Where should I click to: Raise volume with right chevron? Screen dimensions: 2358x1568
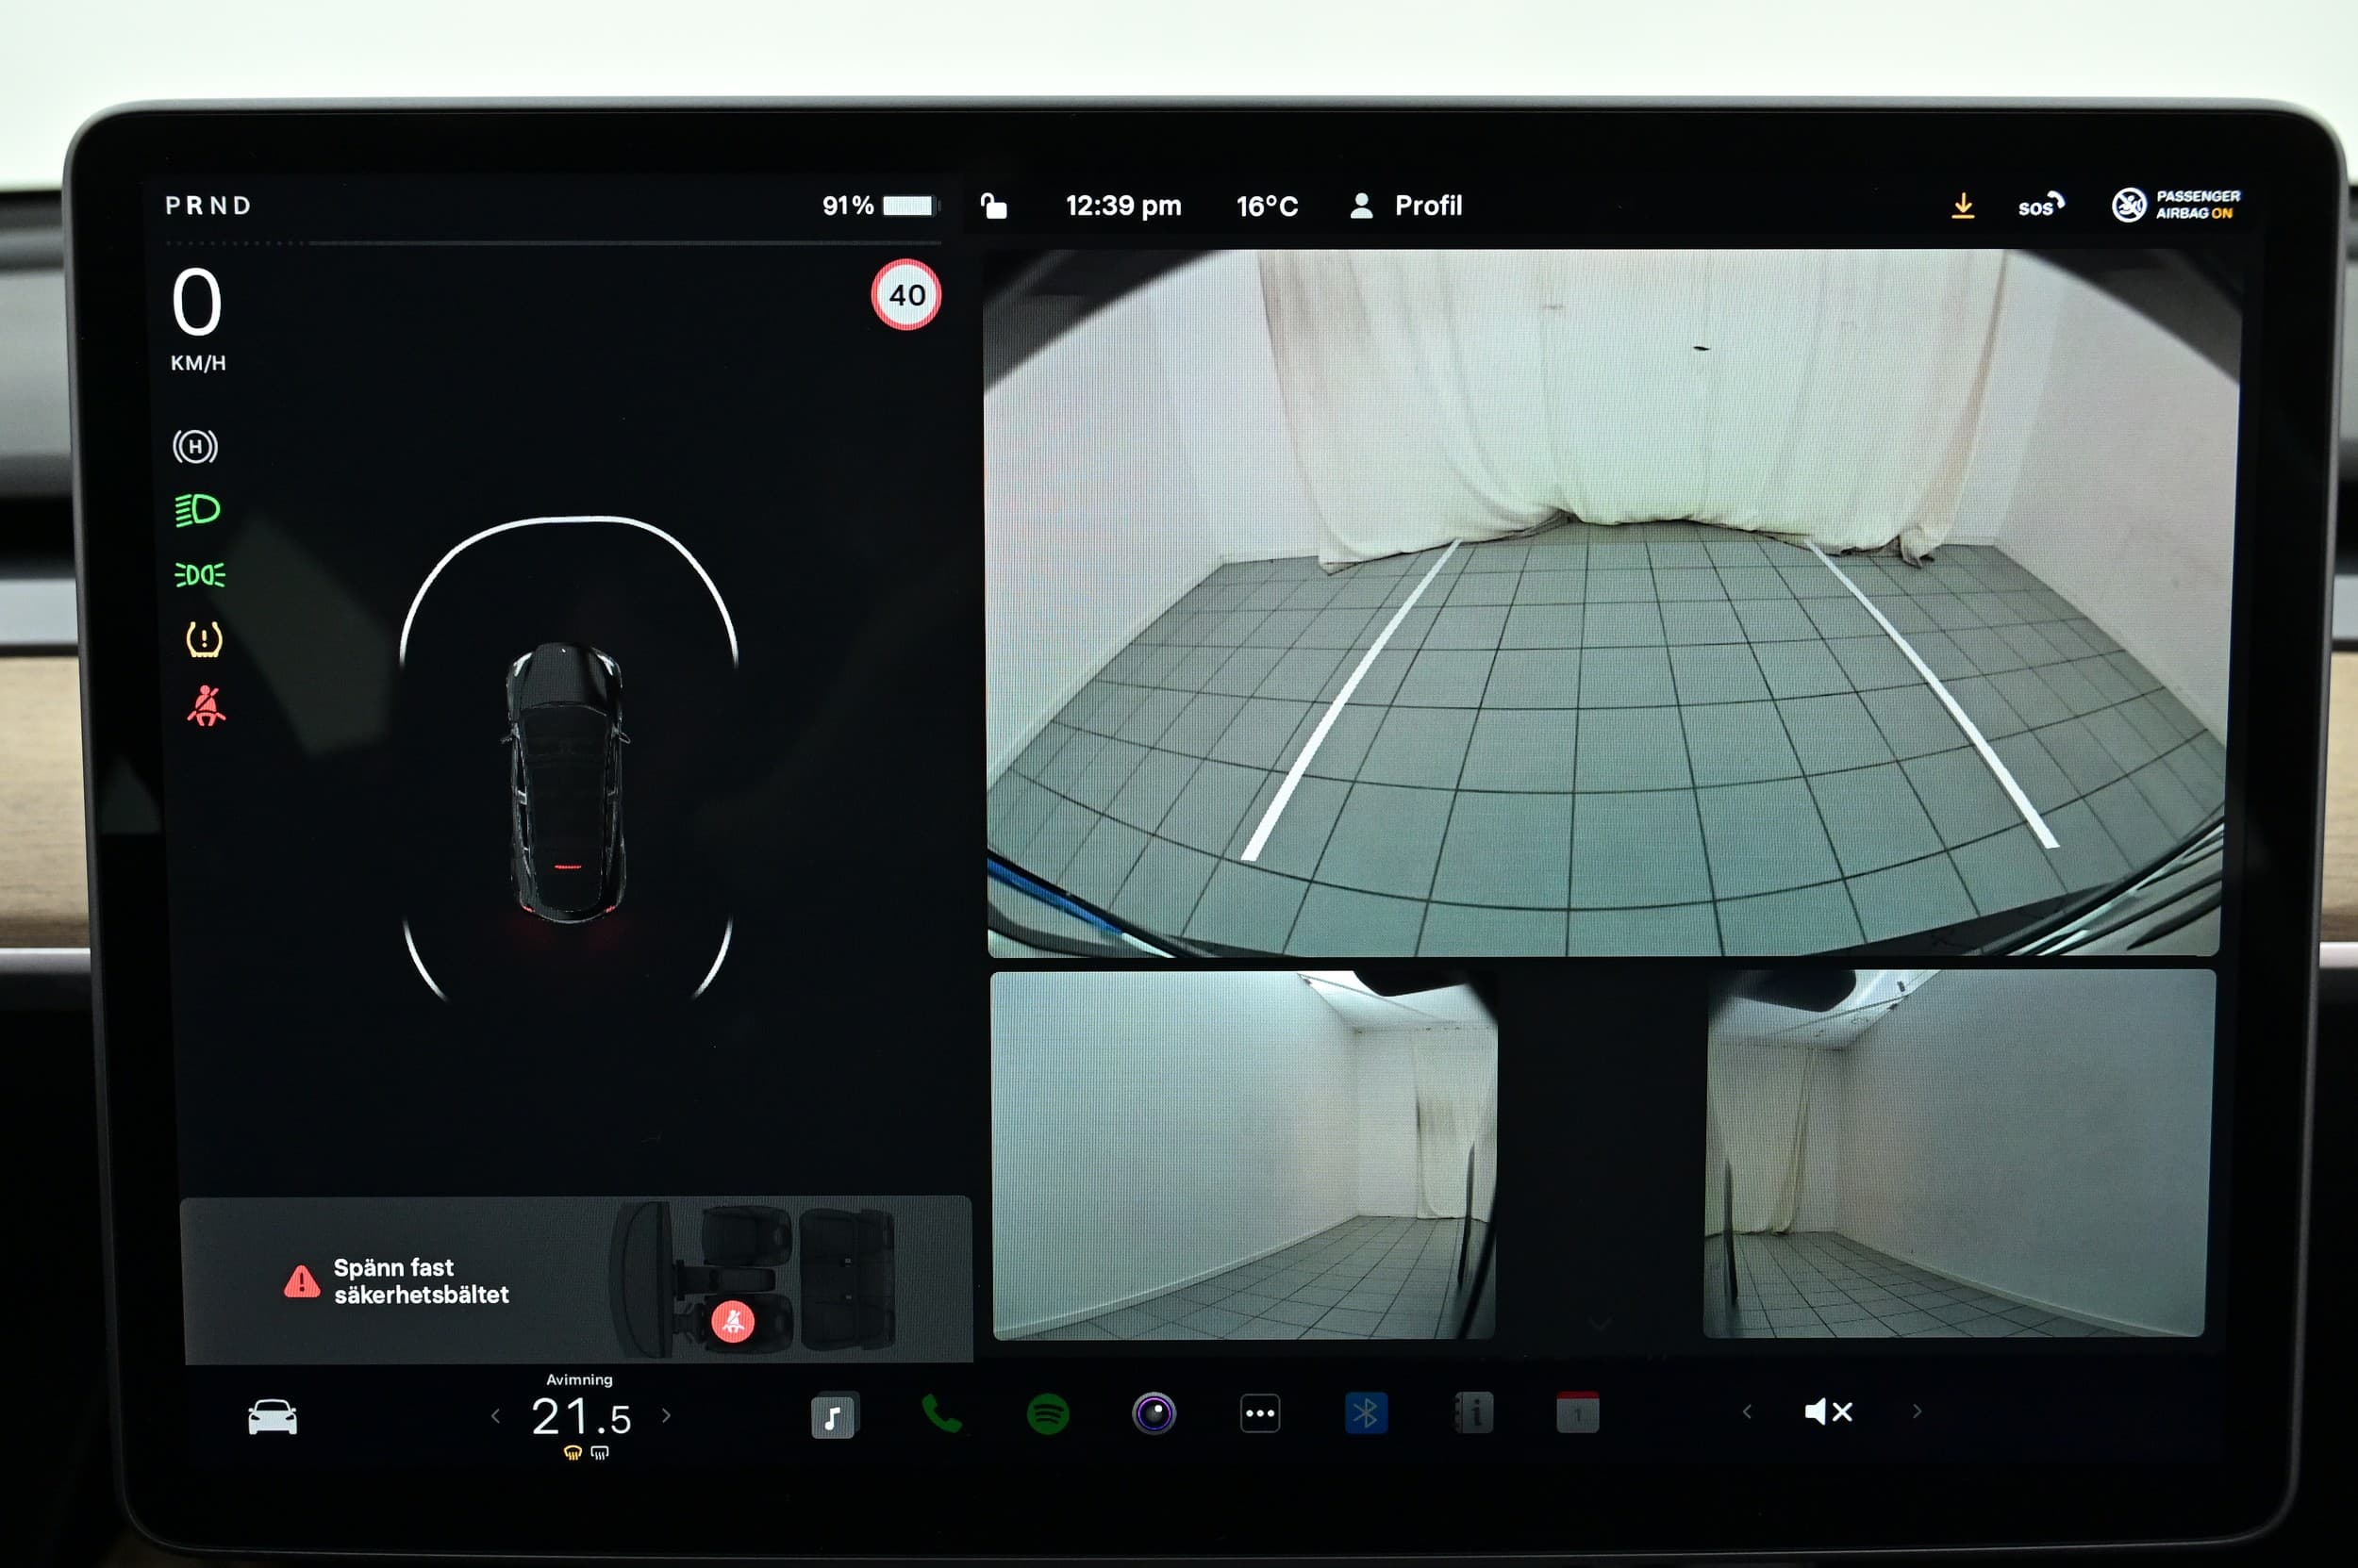pos(1917,1412)
